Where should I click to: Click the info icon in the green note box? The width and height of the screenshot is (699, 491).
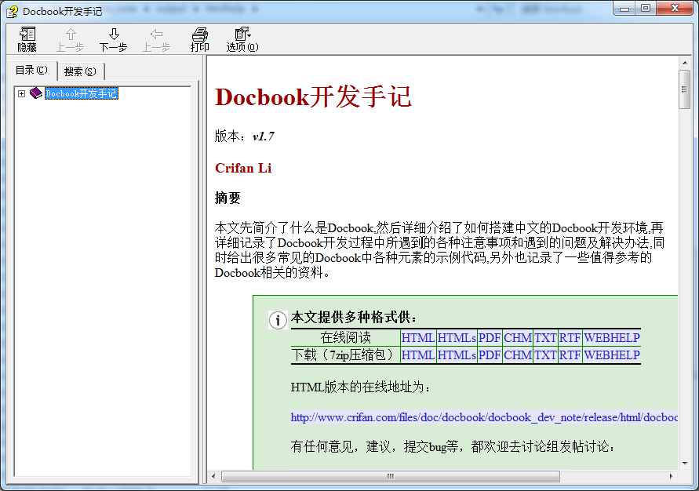(x=277, y=319)
